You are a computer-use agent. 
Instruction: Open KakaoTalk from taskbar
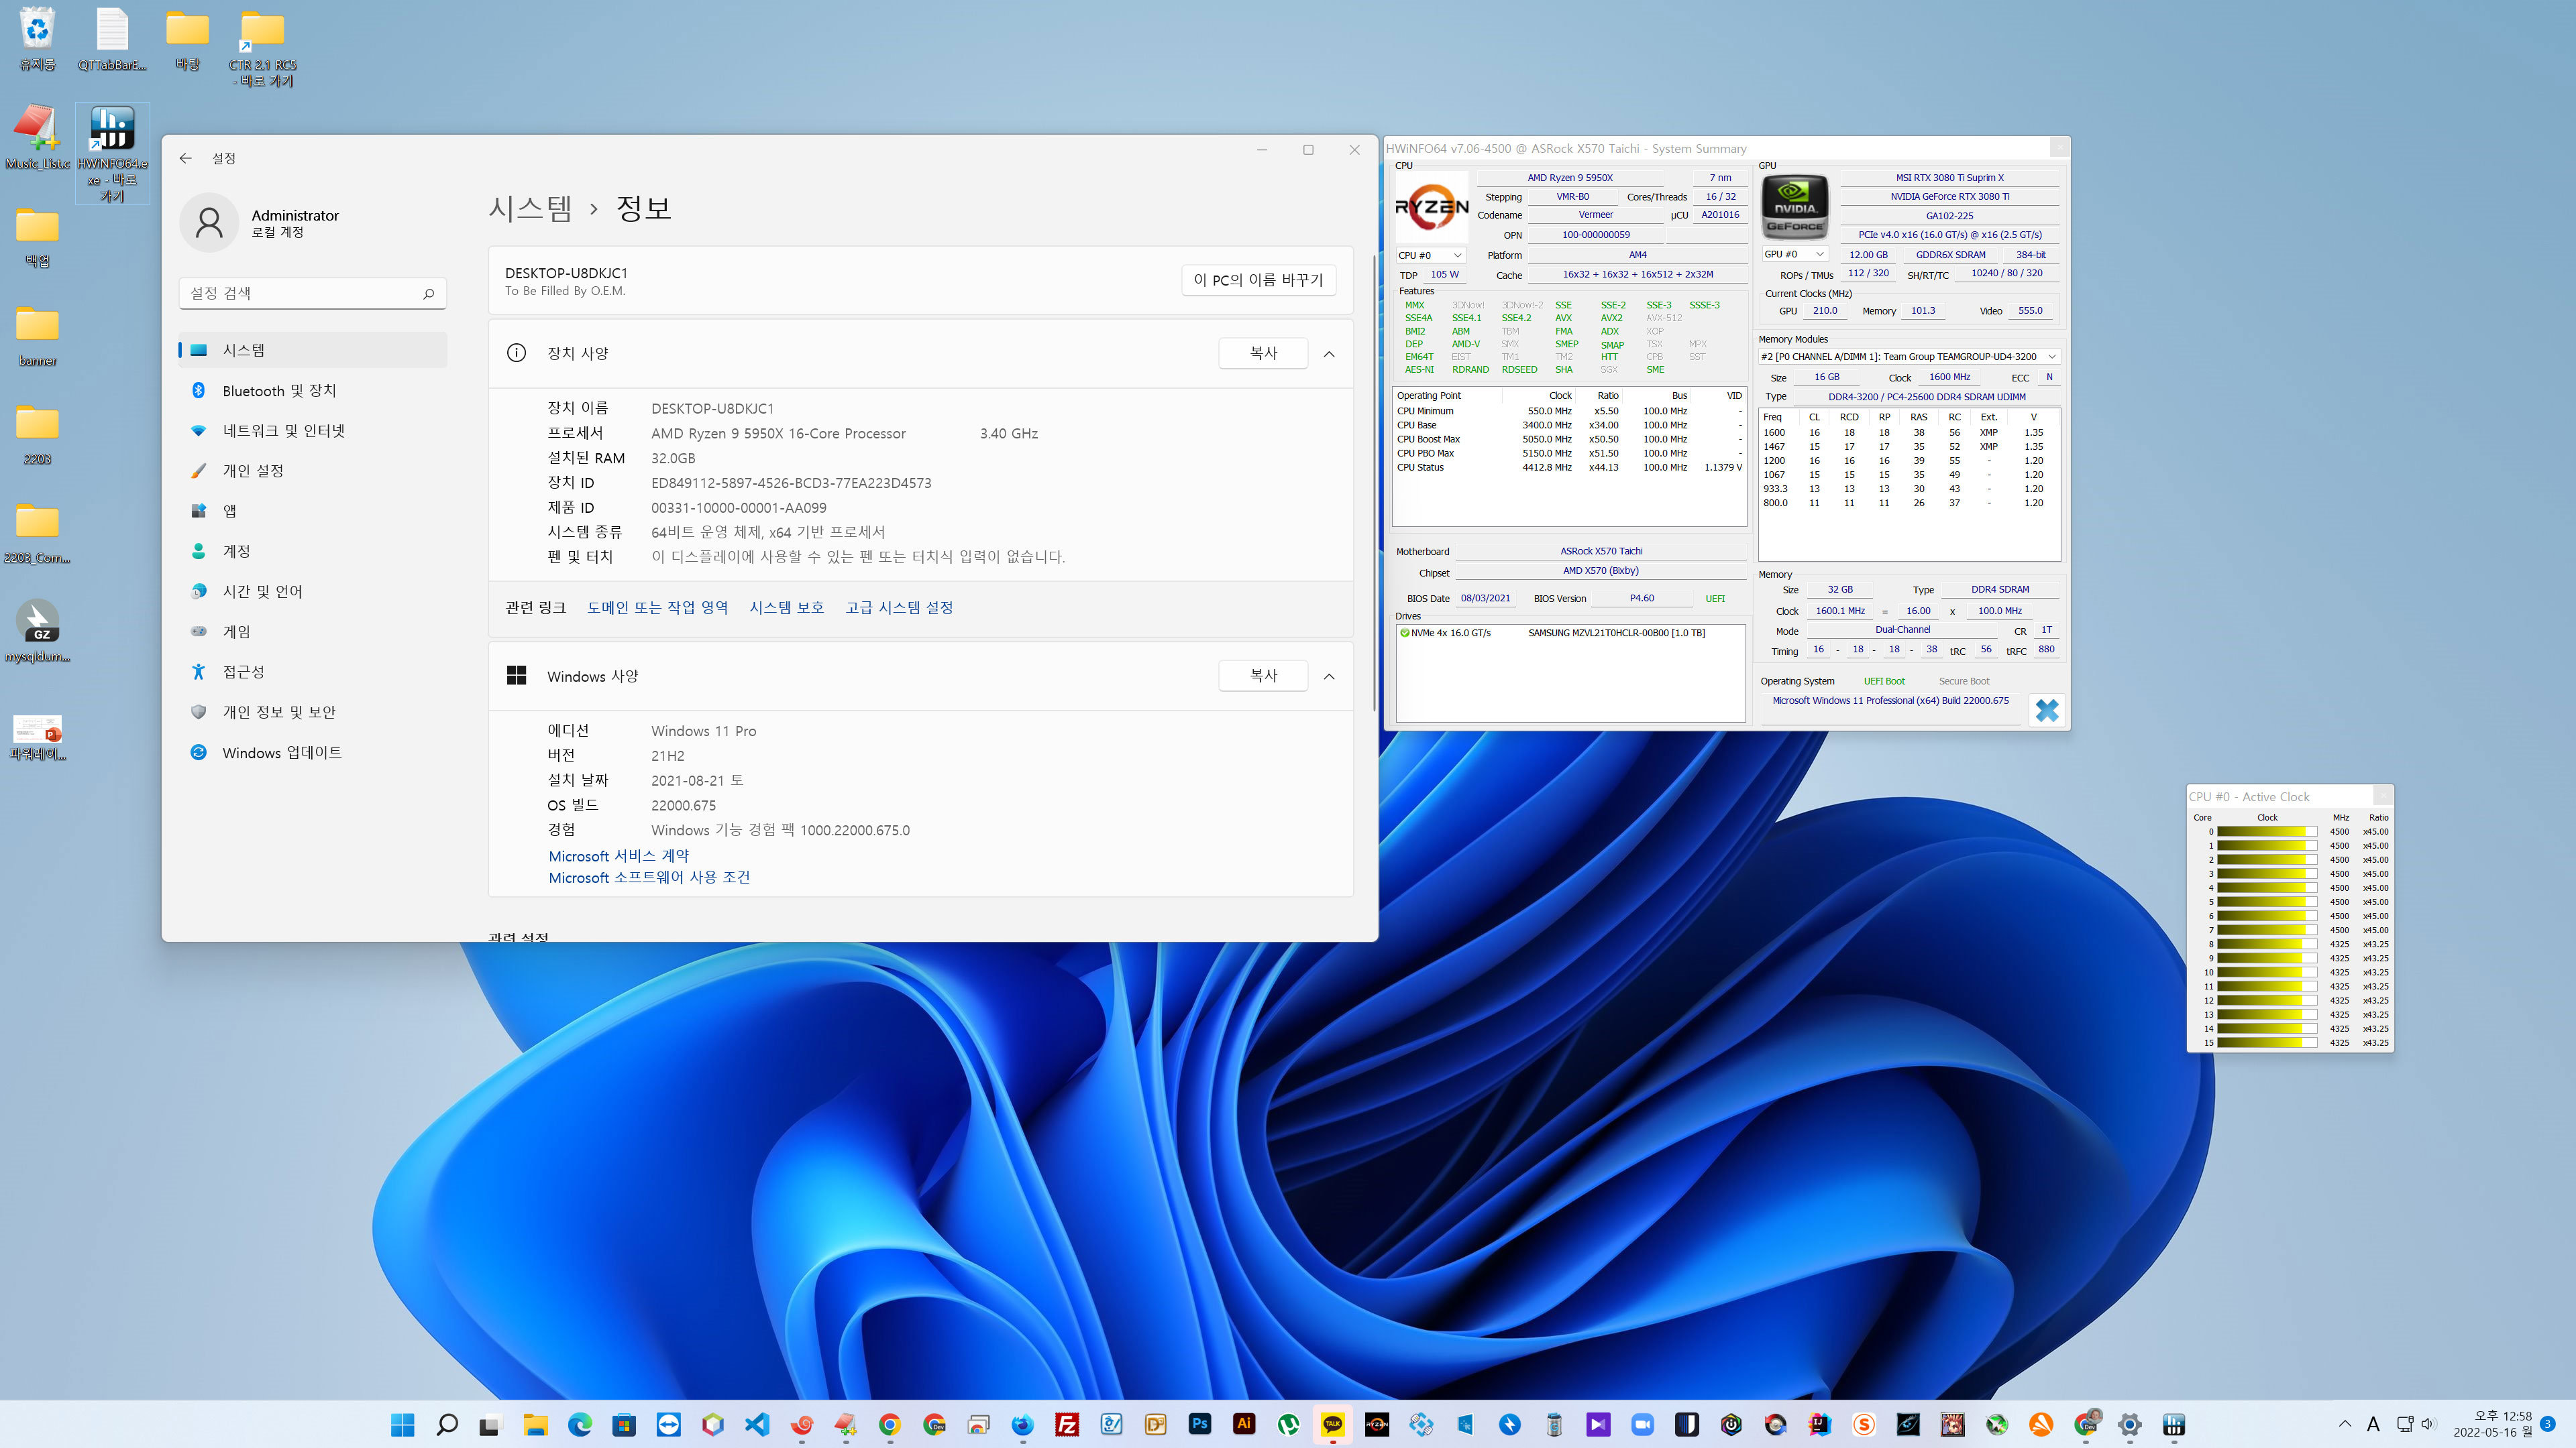[1332, 1425]
